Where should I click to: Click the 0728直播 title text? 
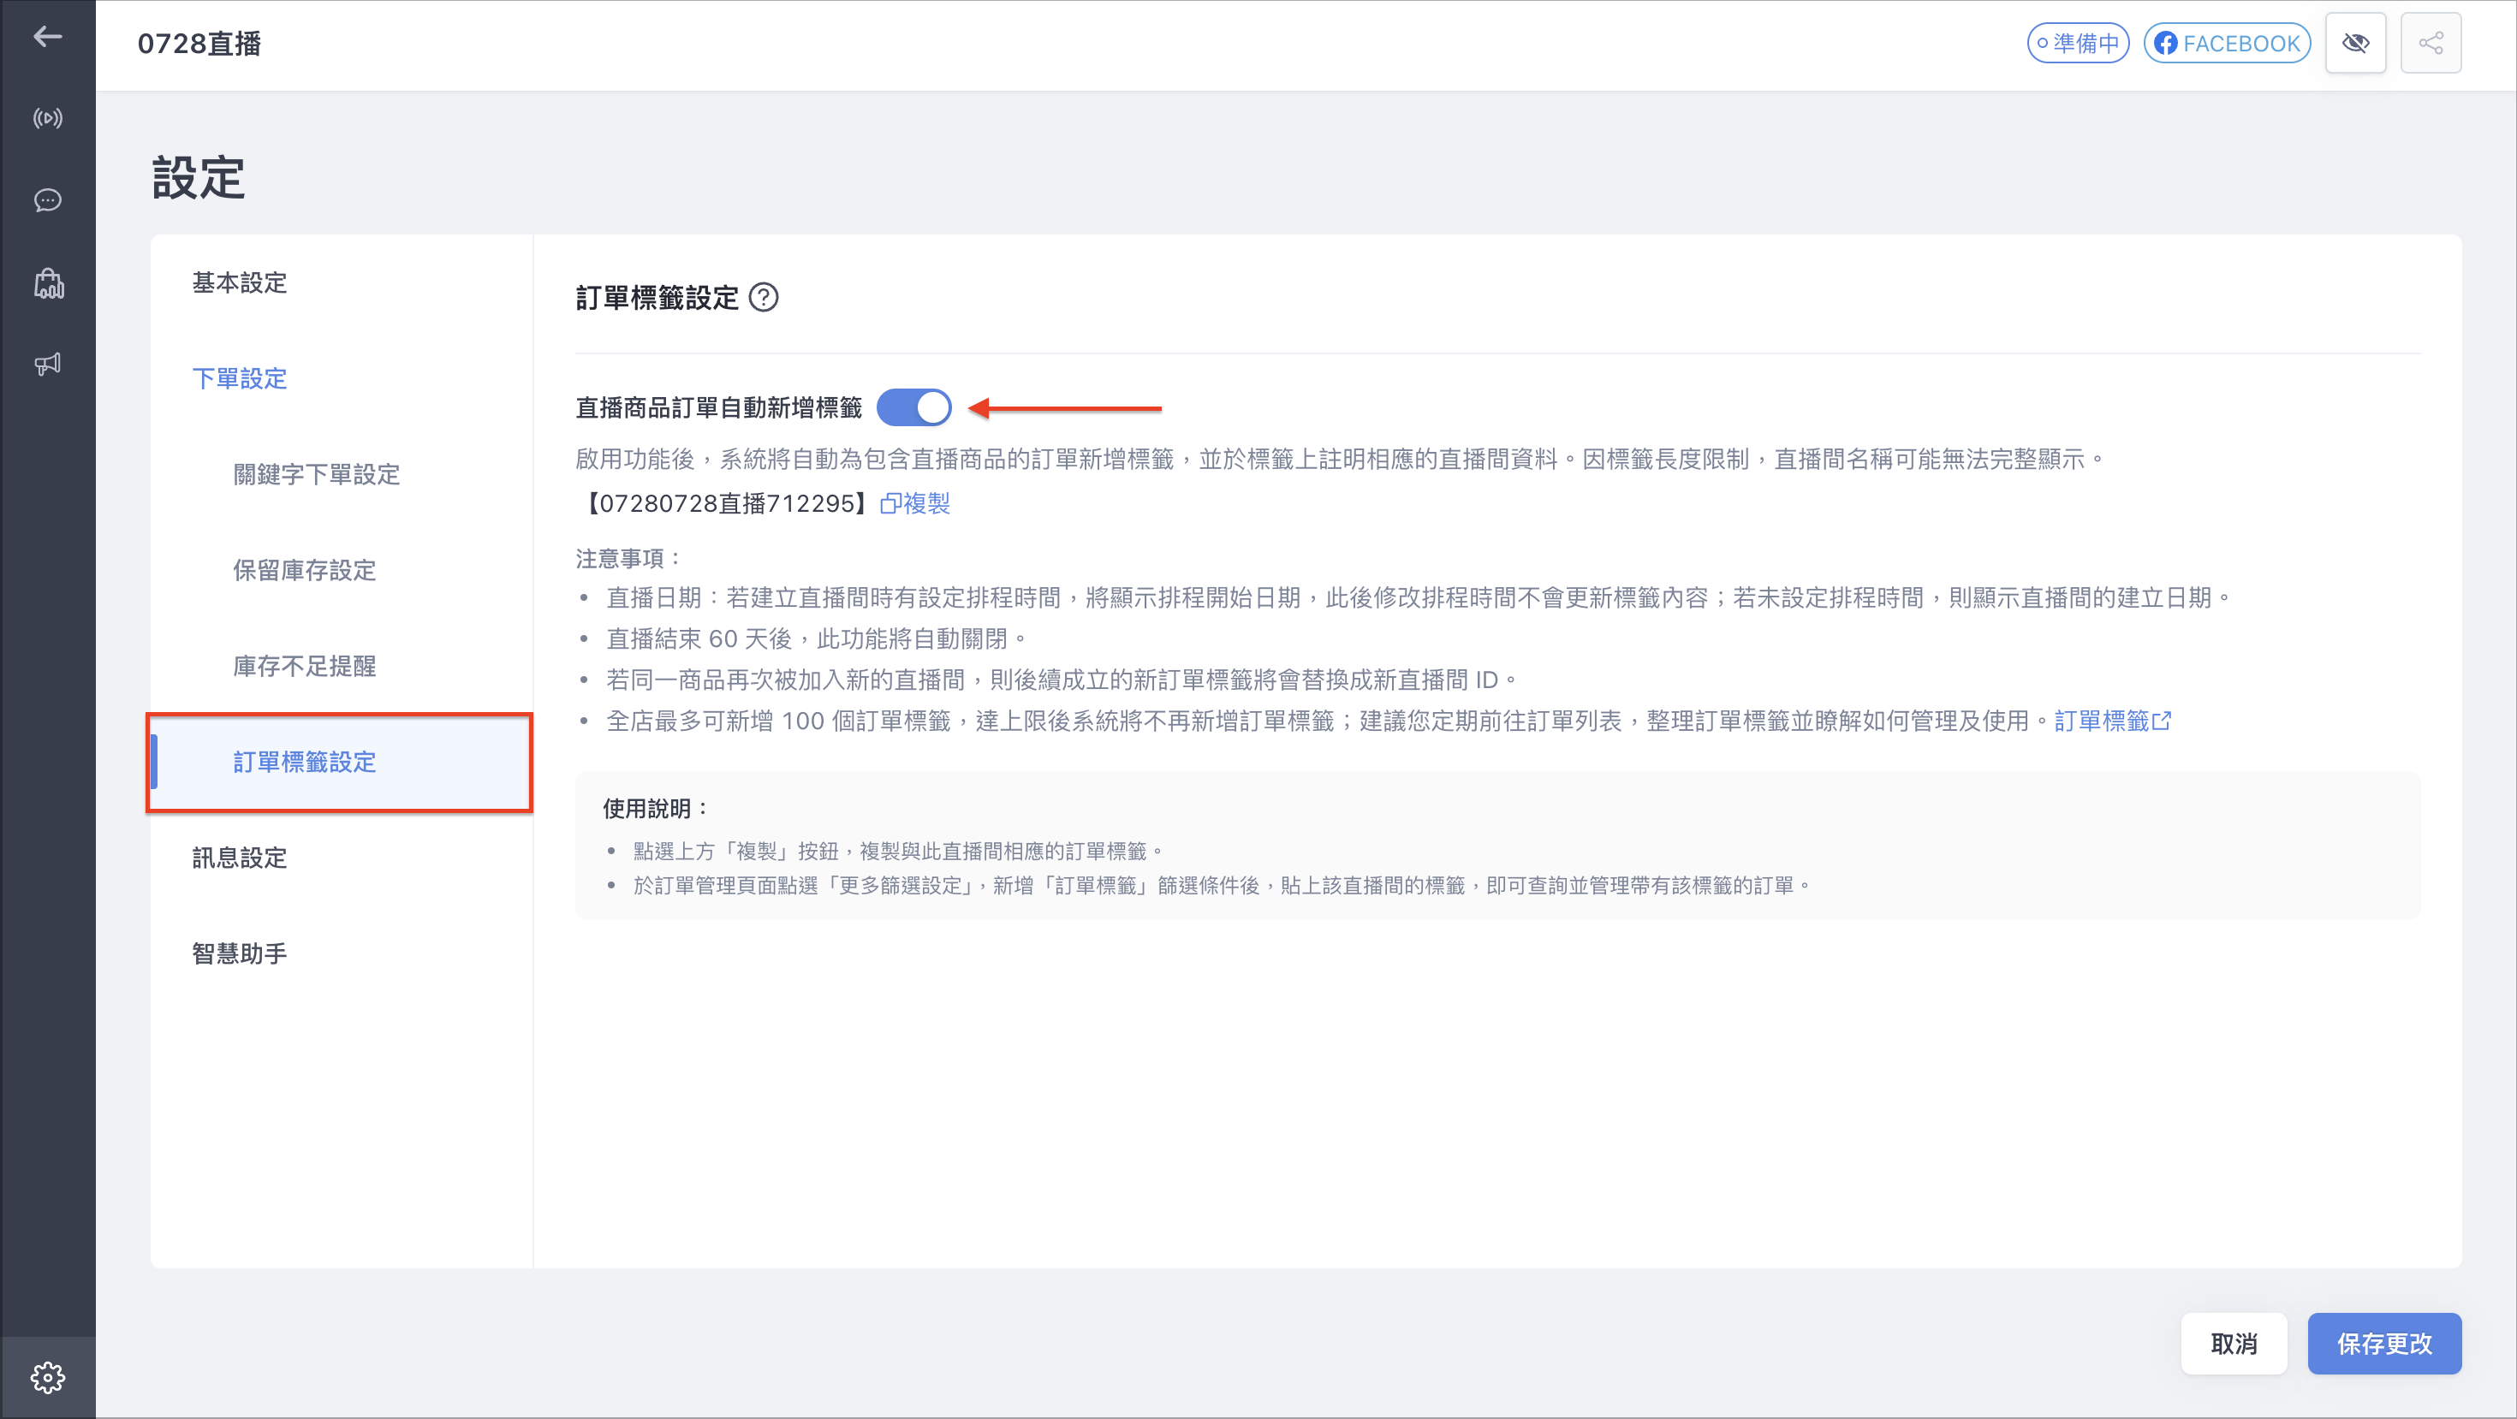(x=199, y=43)
